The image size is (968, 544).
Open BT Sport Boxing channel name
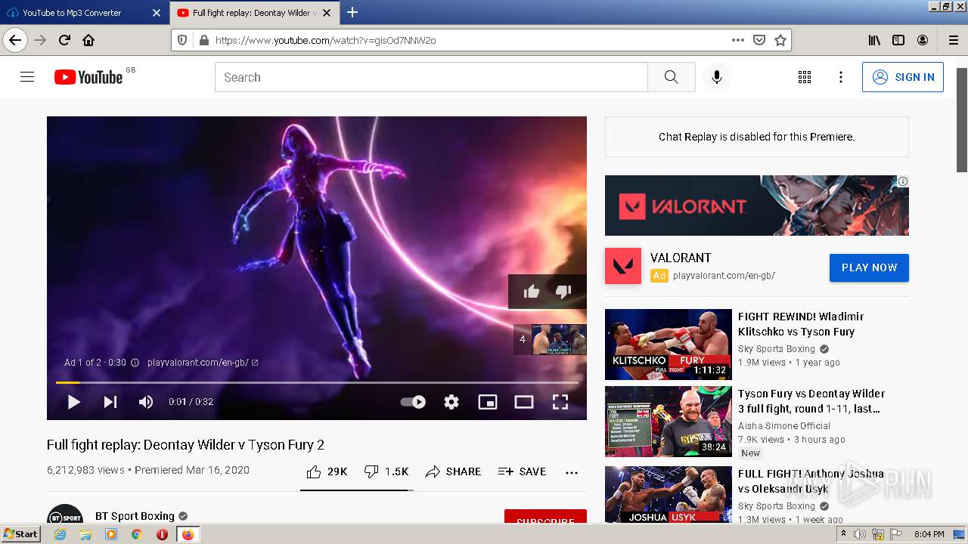(135, 516)
